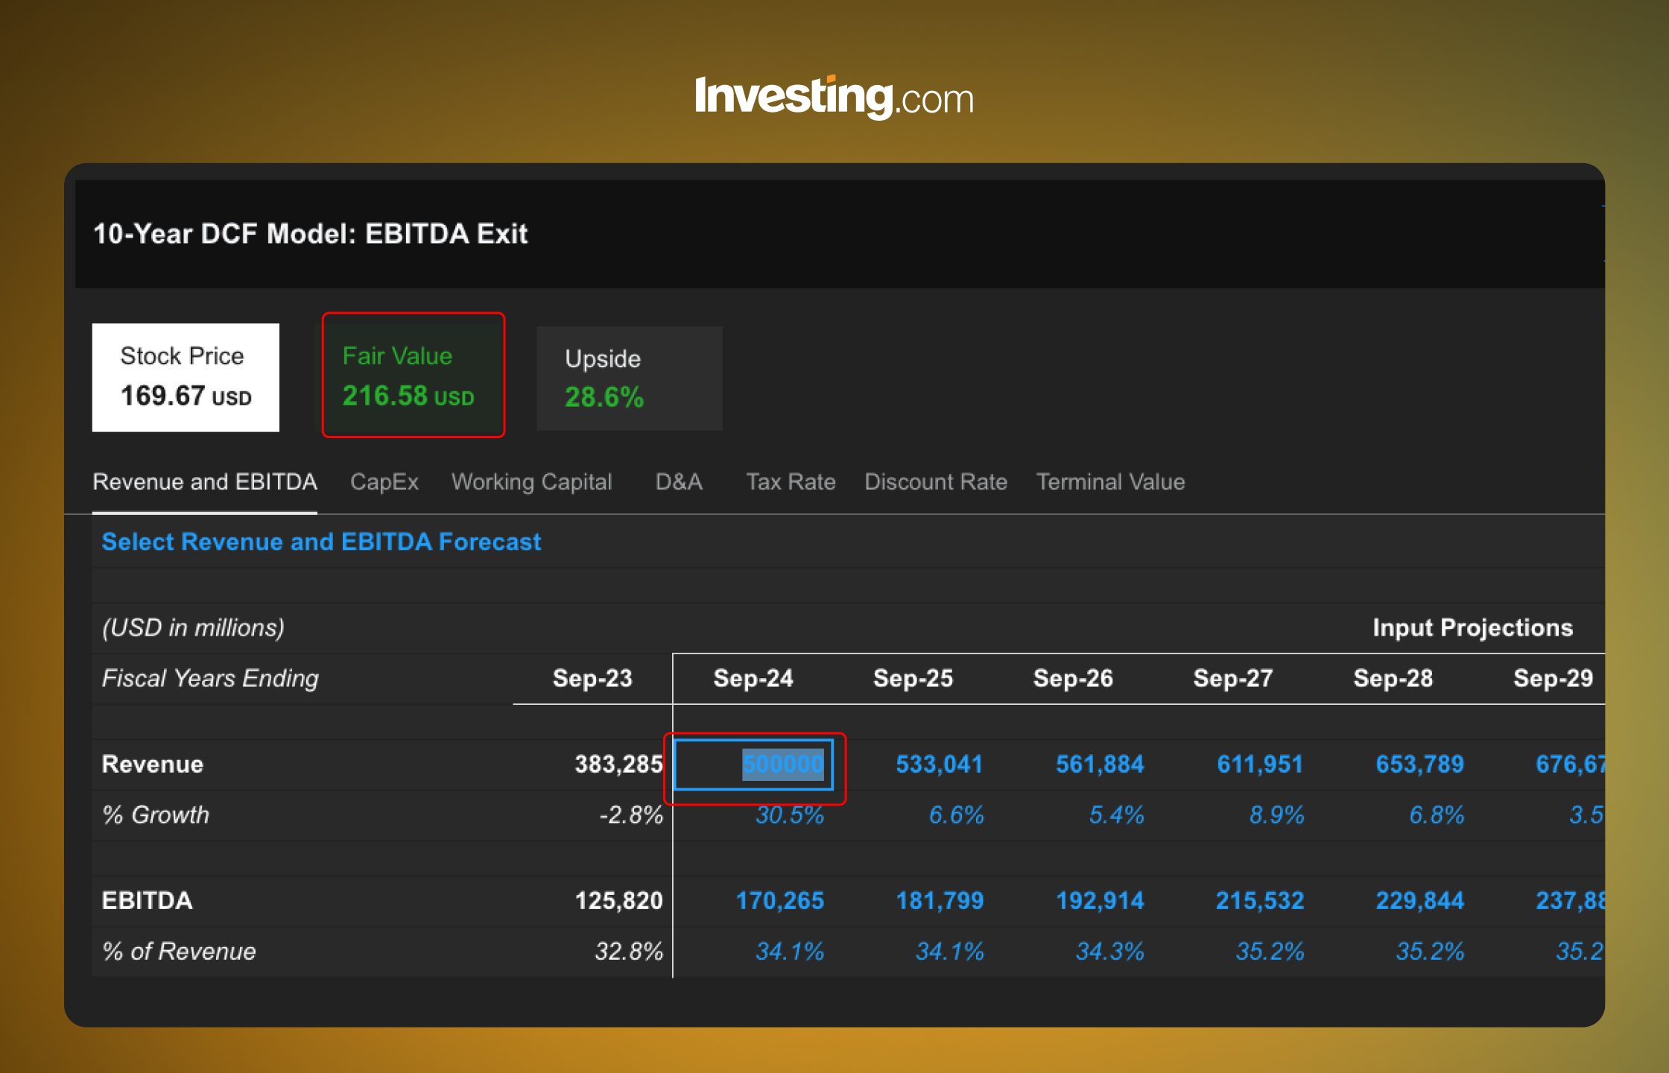Click Select Revenue and EBITDA Forecast link
1669x1073 pixels.
point(321,541)
